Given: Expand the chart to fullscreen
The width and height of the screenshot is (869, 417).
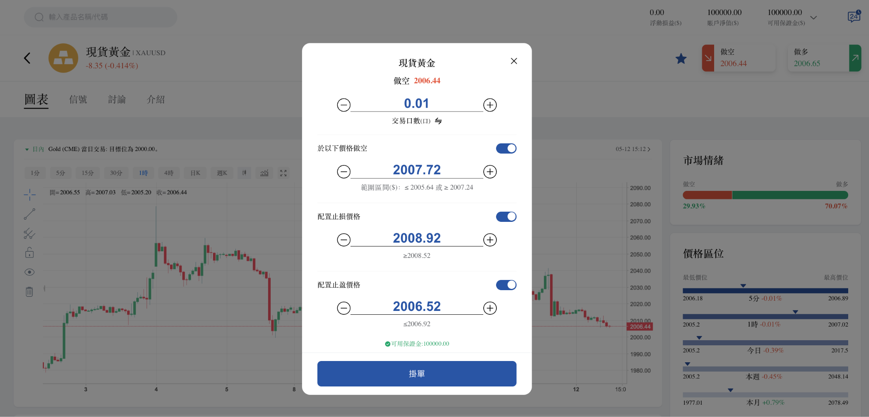Looking at the screenshot, I should point(283,173).
